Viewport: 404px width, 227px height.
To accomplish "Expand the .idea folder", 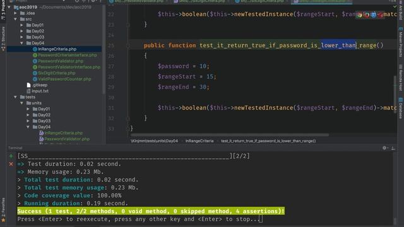I will (15, 13).
